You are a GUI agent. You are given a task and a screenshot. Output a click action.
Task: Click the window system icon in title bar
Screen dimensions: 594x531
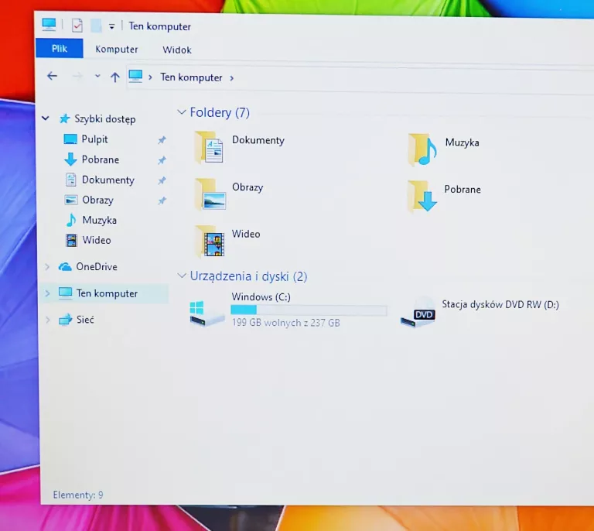[x=49, y=25]
